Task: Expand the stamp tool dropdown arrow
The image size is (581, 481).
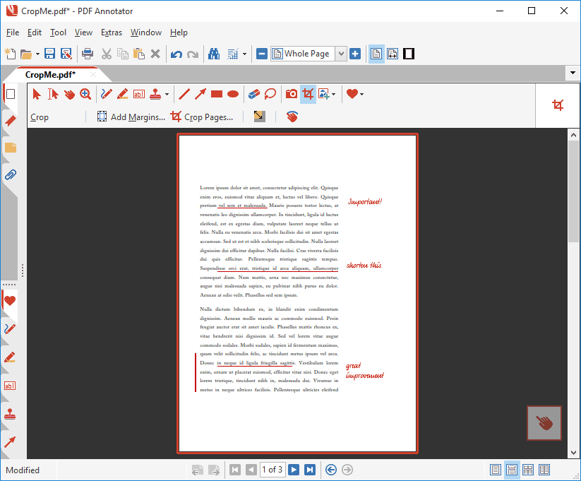Action: coord(165,93)
